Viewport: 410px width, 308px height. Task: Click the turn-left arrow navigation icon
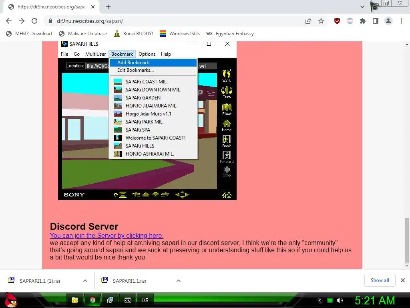[136, 195]
